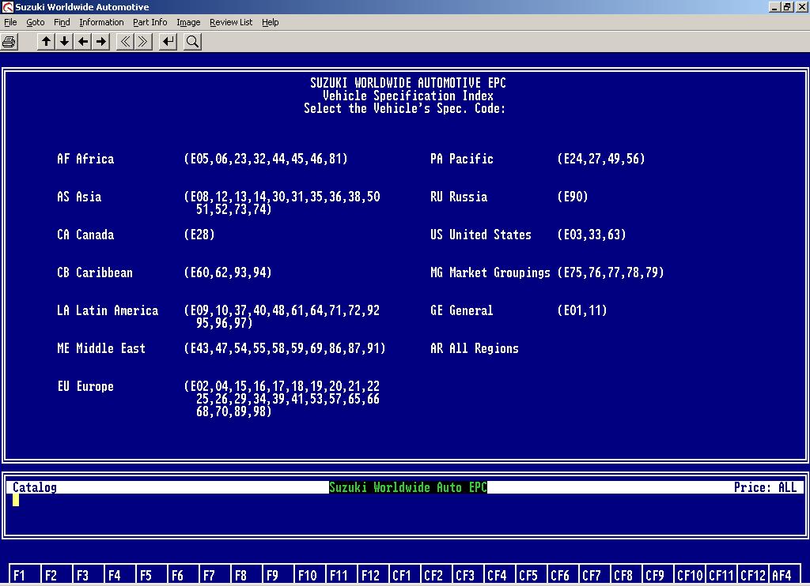810x586 pixels.
Task: Click the CF12 function key button
Action: point(753,575)
